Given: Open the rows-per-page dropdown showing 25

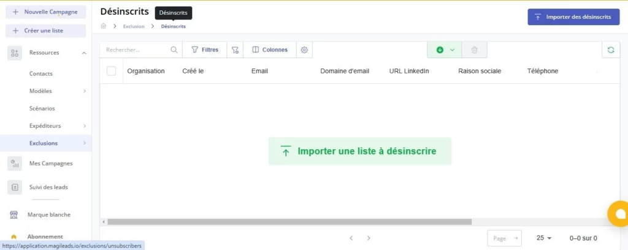Looking at the screenshot, I should point(544,238).
